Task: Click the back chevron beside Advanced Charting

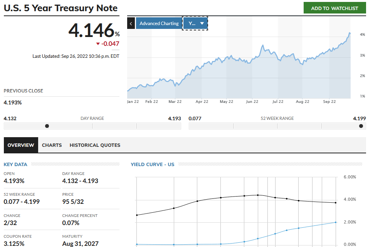Action: [x=131, y=23]
